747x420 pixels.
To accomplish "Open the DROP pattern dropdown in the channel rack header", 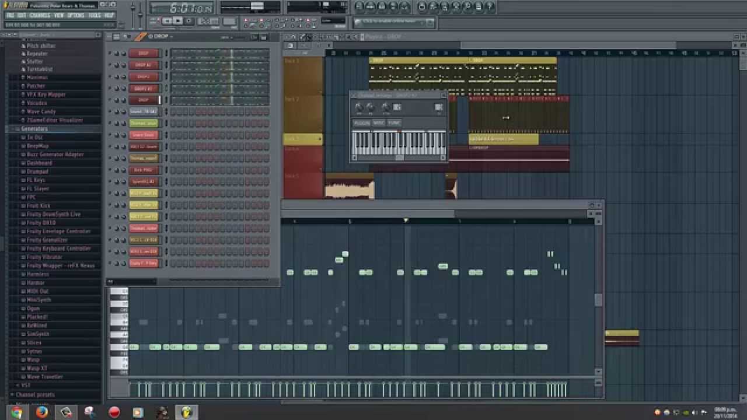I will (160, 37).
